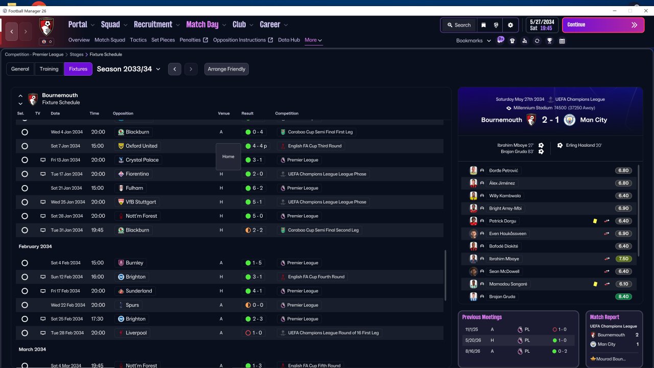
Task: Click the world globe icon
Action: click(x=496, y=25)
